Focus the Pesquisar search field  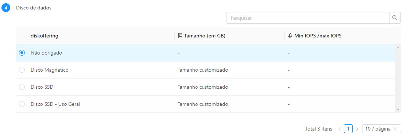pos(307,18)
